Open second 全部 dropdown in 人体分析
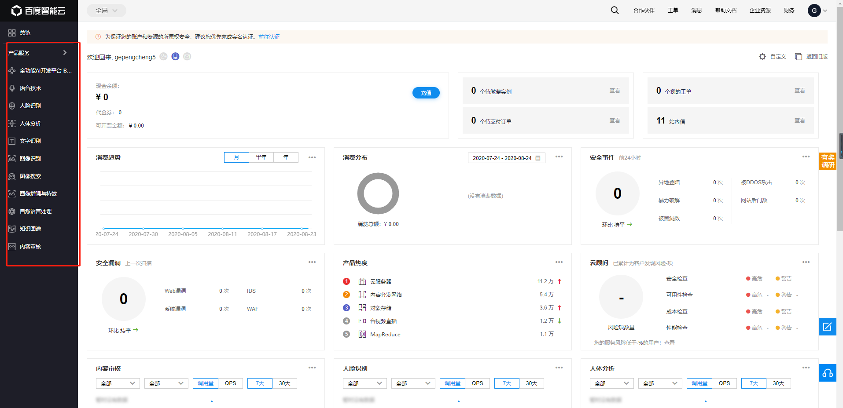Screen dimensions: 843x408 [660, 383]
